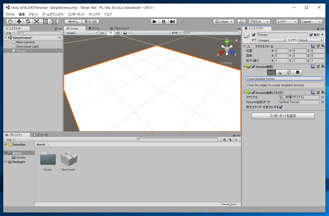Collapse the Transform component
This screenshot has height=216, width=329.
(244, 46)
